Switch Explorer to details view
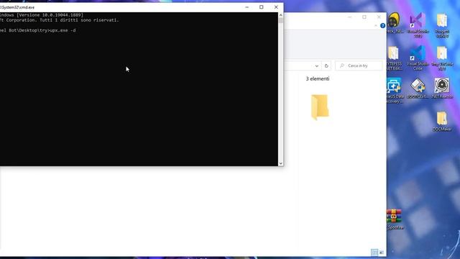The width and height of the screenshot is (460, 259). pyautogui.click(x=374, y=253)
